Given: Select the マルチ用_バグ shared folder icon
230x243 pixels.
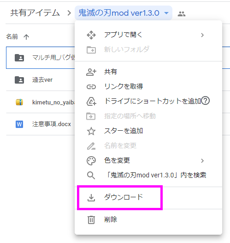Looking at the screenshot, I should pyautogui.click(x=19, y=58).
